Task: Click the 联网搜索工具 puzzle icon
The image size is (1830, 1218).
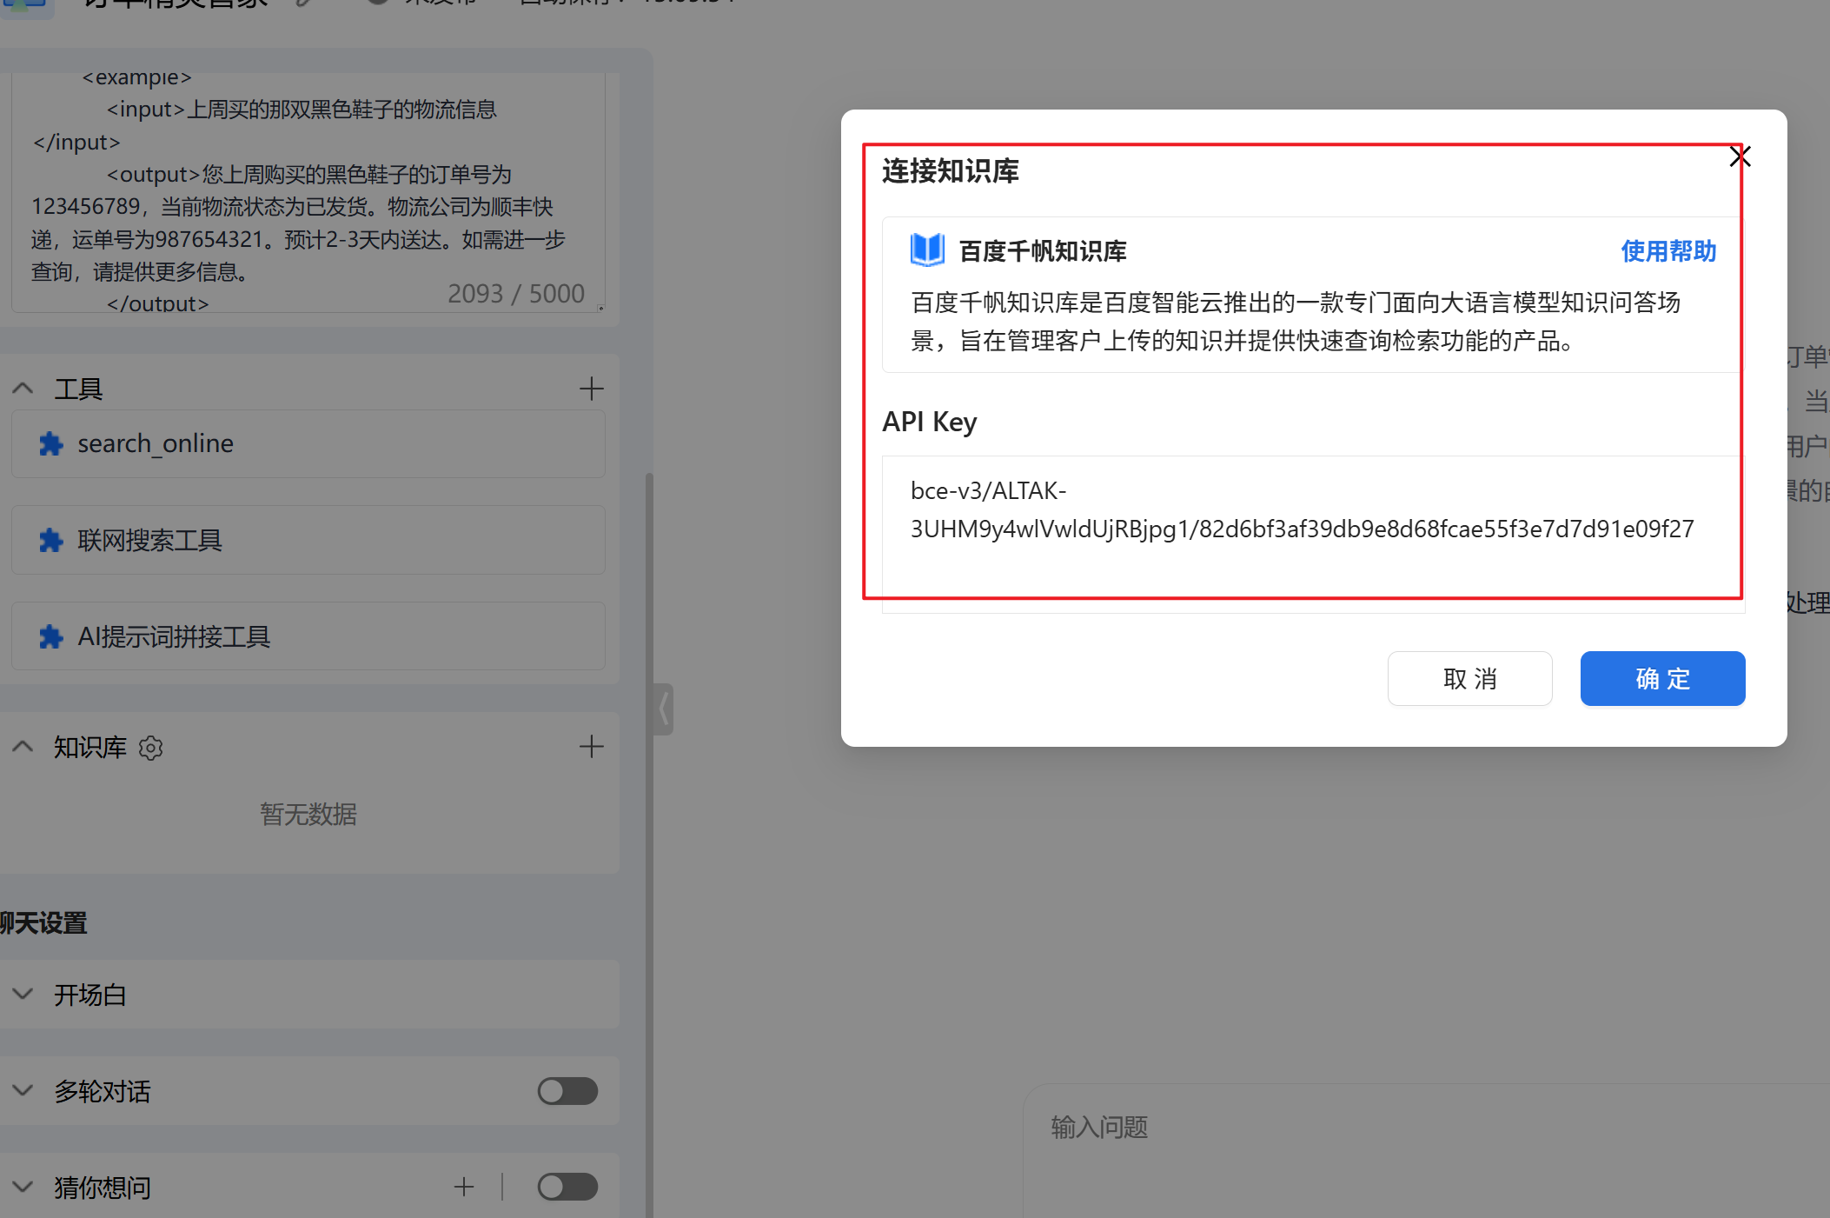Action: (x=51, y=541)
